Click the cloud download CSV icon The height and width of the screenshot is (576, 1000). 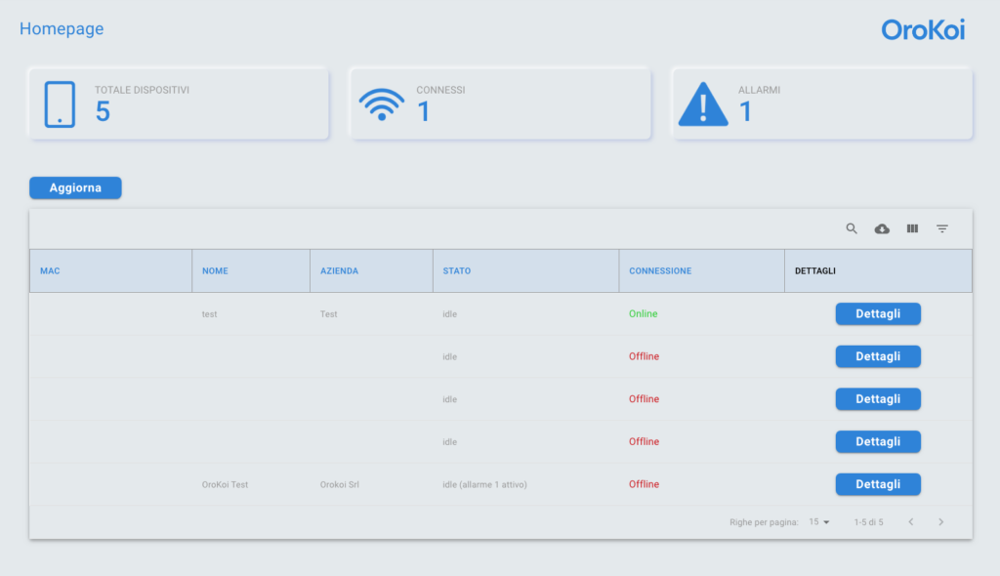click(882, 228)
